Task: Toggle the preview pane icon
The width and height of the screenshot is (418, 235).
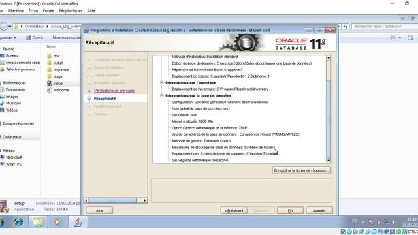Action: [x=411, y=38]
